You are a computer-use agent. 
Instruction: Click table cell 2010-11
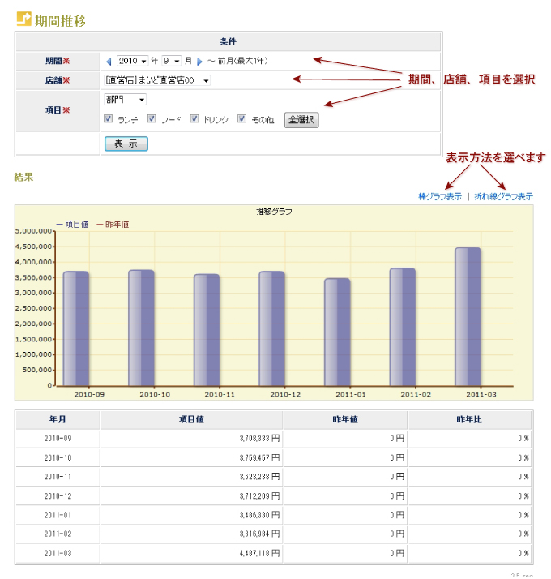pos(58,477)
